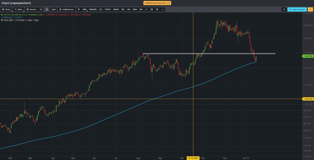Click the sparkle icon beside Jetzt handeln
Image resolution: width=314 pixels, height=160 pixels.
[284, 9]
